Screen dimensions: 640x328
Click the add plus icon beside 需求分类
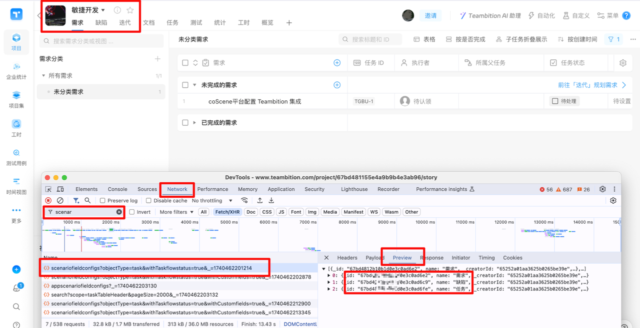pos(157,59)
